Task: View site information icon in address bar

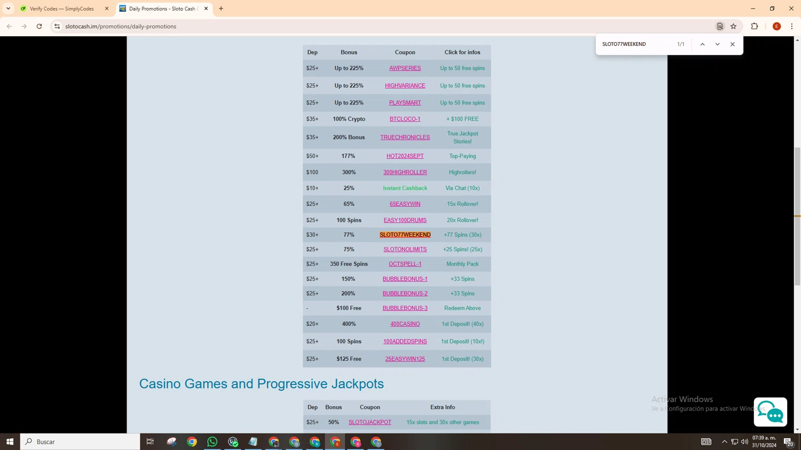Action: point(57,26)
